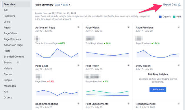
Task: Open Posts in the sidebar
Action: (x=7, y=51)
